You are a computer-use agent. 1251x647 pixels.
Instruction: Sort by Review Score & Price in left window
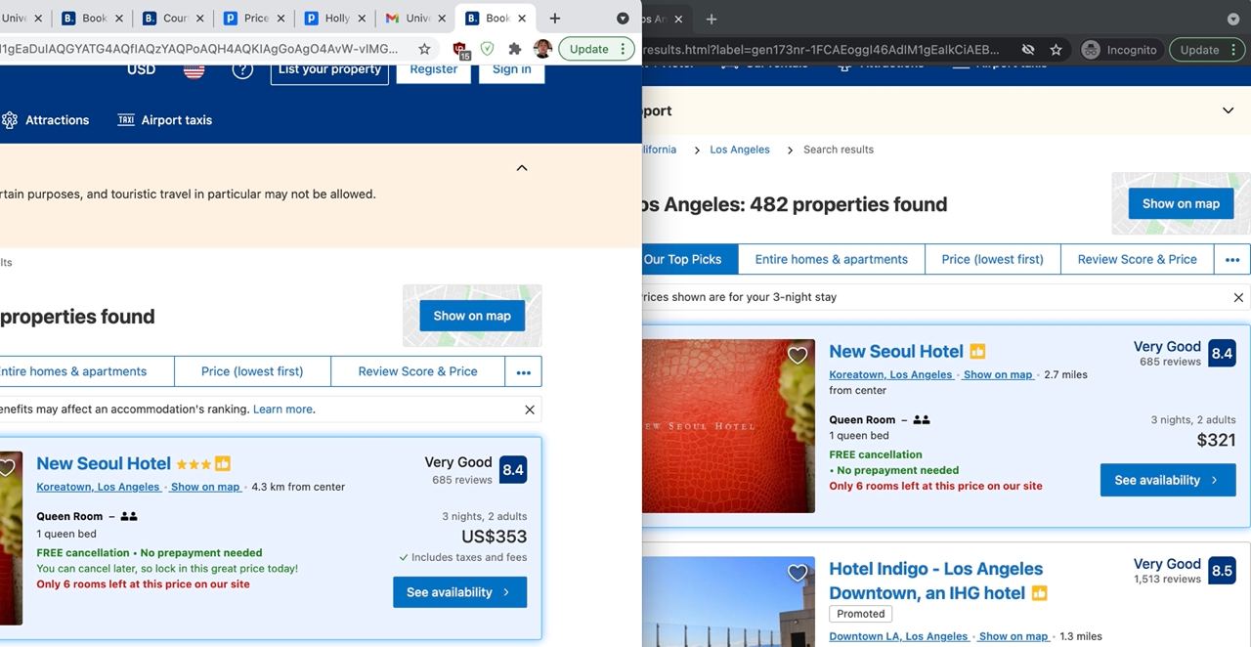pos(417,371)
